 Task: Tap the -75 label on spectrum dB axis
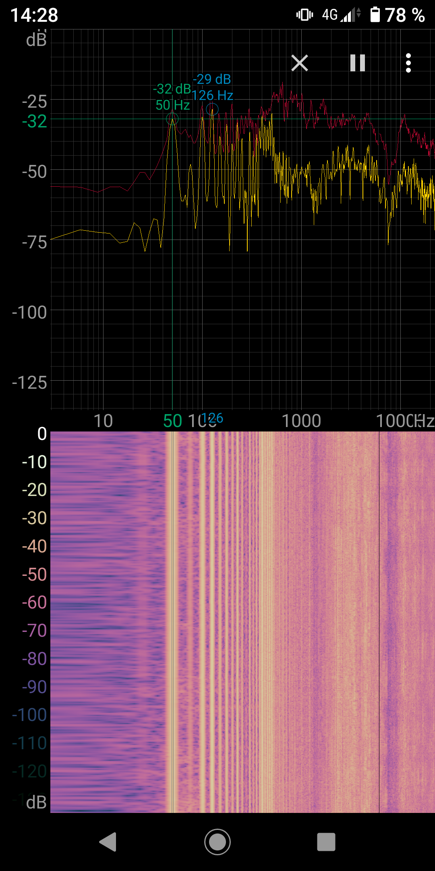[x=35, y=242]
